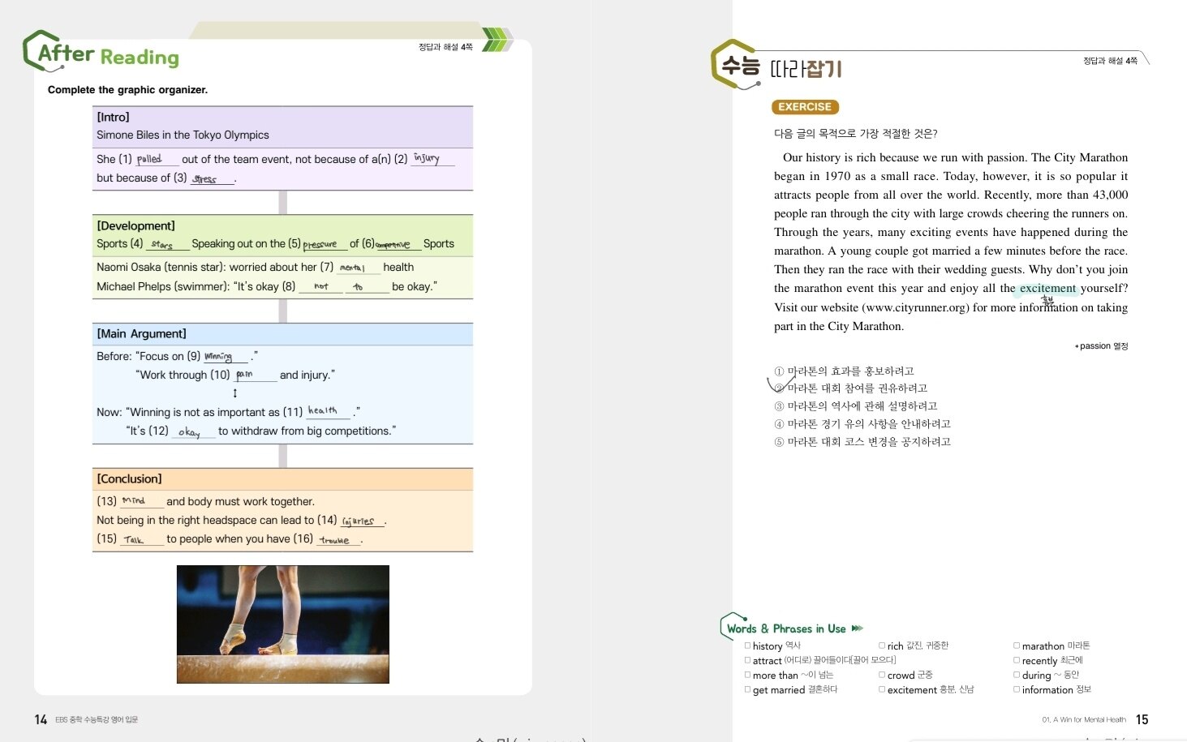
Task: Click the green chevron arrows beside the After Reading answer key label
Action: (x=497, y=40)
